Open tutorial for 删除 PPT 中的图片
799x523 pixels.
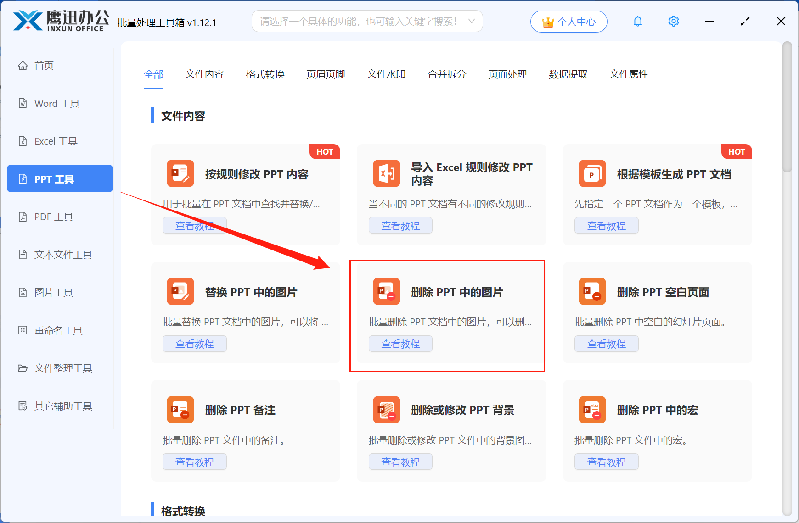(x=400, y=343)
